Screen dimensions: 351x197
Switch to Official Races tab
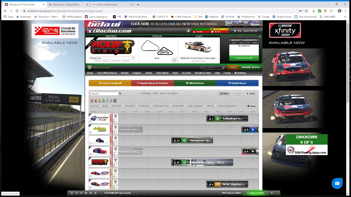coord(195,83)
